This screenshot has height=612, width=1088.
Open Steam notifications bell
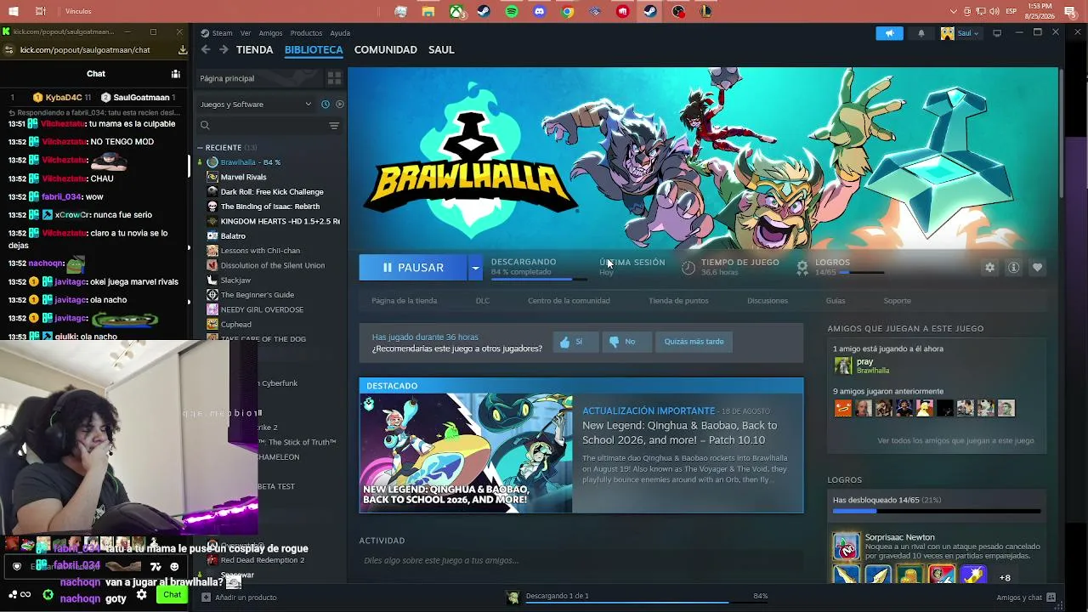coord(921,33)
